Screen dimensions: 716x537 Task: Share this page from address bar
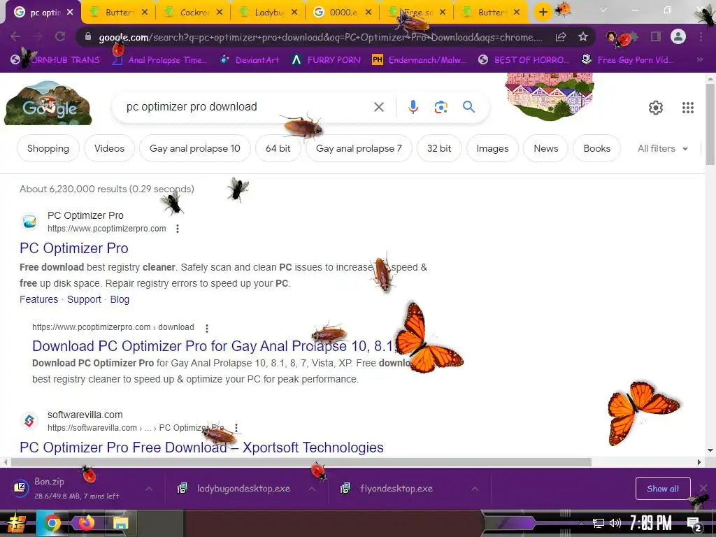[x=561, y=37]
